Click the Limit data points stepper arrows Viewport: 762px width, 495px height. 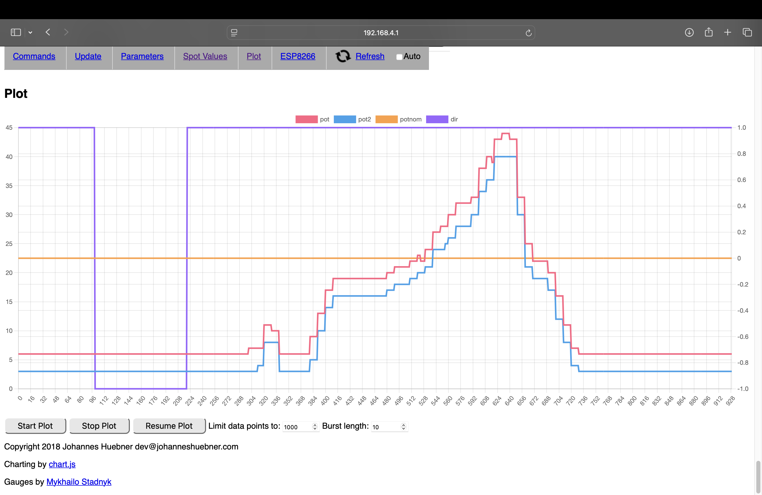pyautogui.click(x=315, y=427)
